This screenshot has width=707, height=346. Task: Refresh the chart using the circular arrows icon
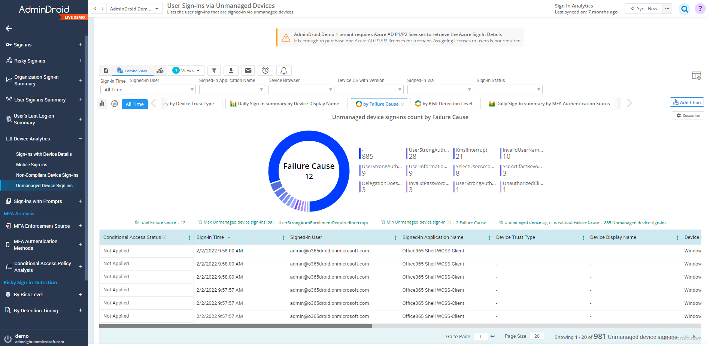click(x=115, y=104)
